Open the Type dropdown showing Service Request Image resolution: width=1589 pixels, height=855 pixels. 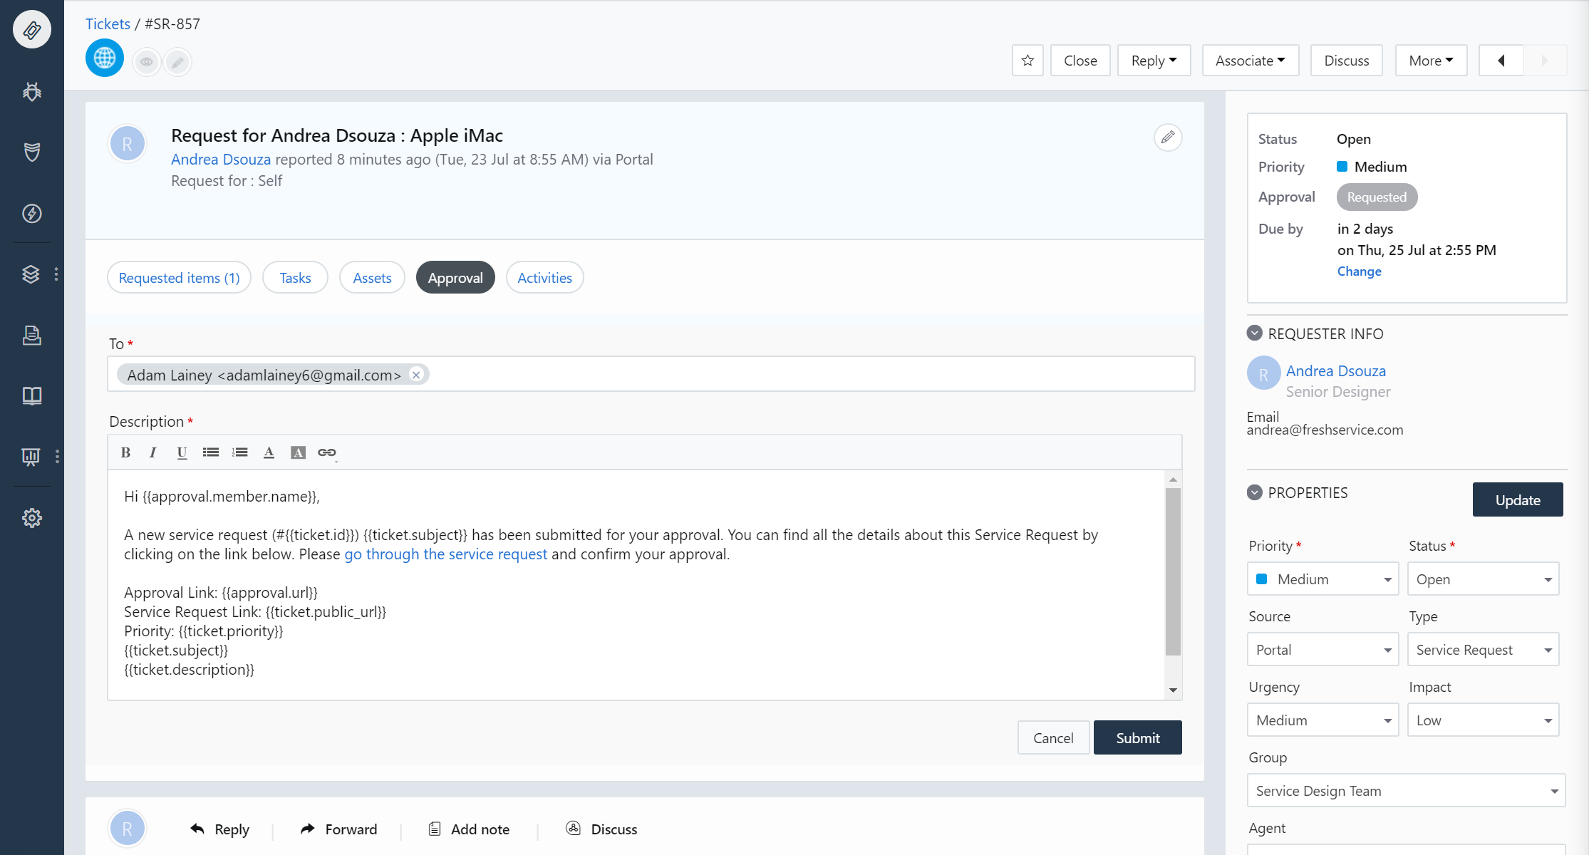point(1483,649)
